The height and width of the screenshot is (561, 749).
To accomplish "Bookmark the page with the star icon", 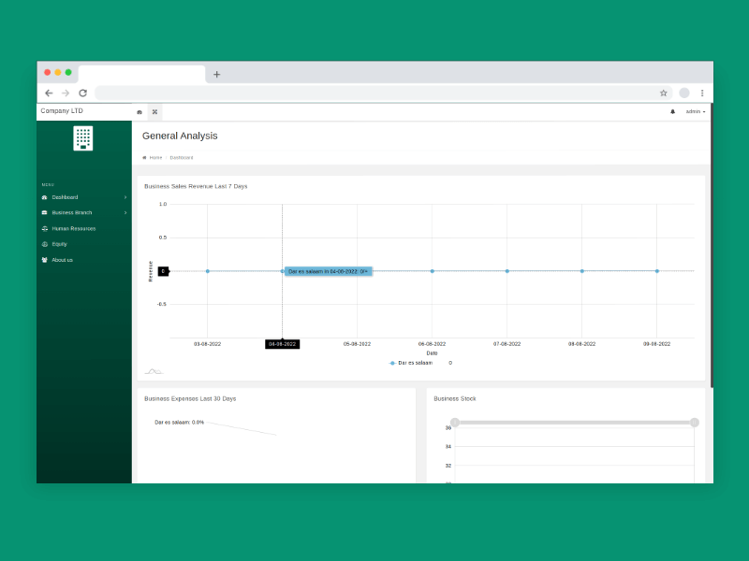I will tap(664, 93).
